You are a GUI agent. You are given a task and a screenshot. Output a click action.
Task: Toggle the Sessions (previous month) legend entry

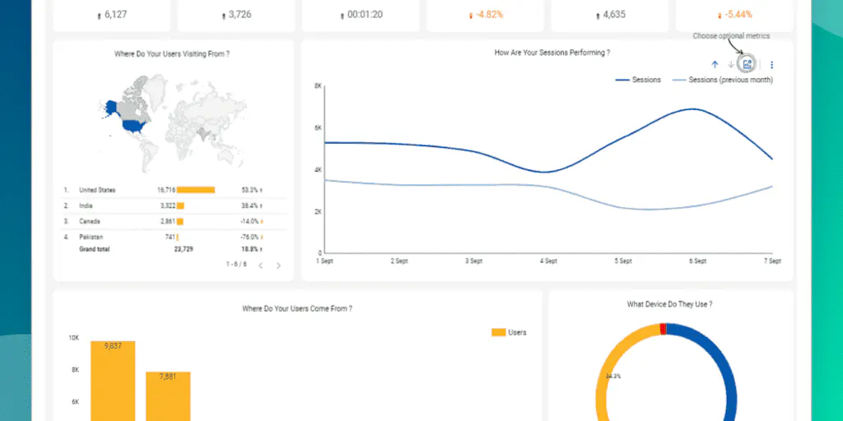click(x=723, y=80)
